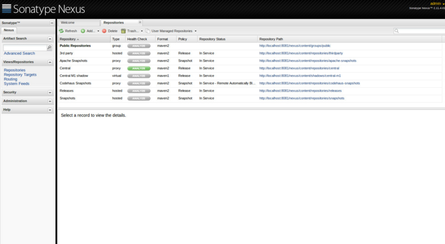The height and width of the screenshot is (244, 445).
Task: Open the Routing link
Action: 11,79
